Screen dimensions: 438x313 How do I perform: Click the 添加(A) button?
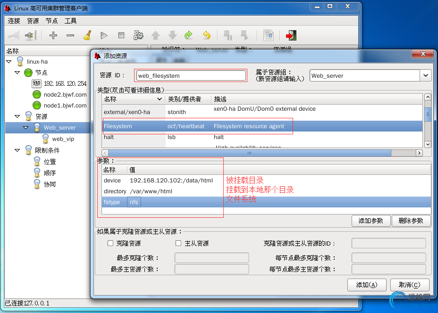point(367,285)
